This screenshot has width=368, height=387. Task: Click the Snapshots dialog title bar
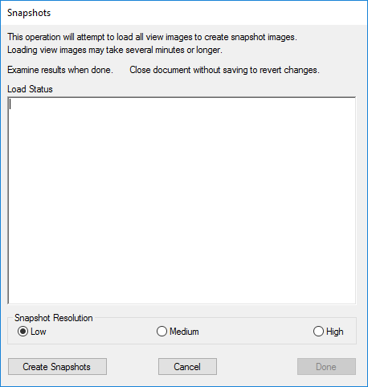(x=184, y=13)
